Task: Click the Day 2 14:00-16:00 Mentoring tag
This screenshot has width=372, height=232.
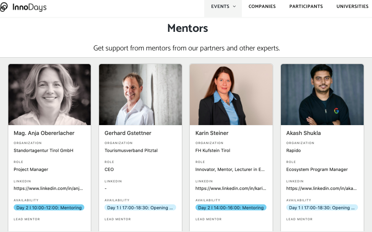Action: pyautogui.click(x=231, y=208)
